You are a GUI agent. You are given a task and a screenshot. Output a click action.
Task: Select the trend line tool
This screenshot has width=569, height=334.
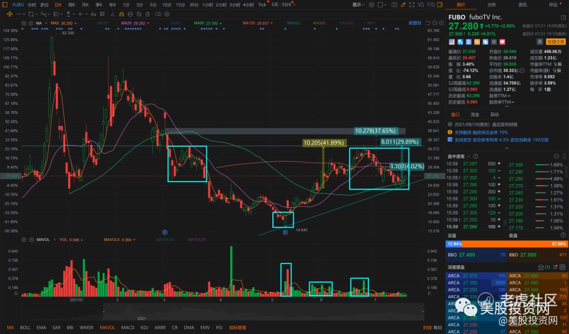point(18,14)
